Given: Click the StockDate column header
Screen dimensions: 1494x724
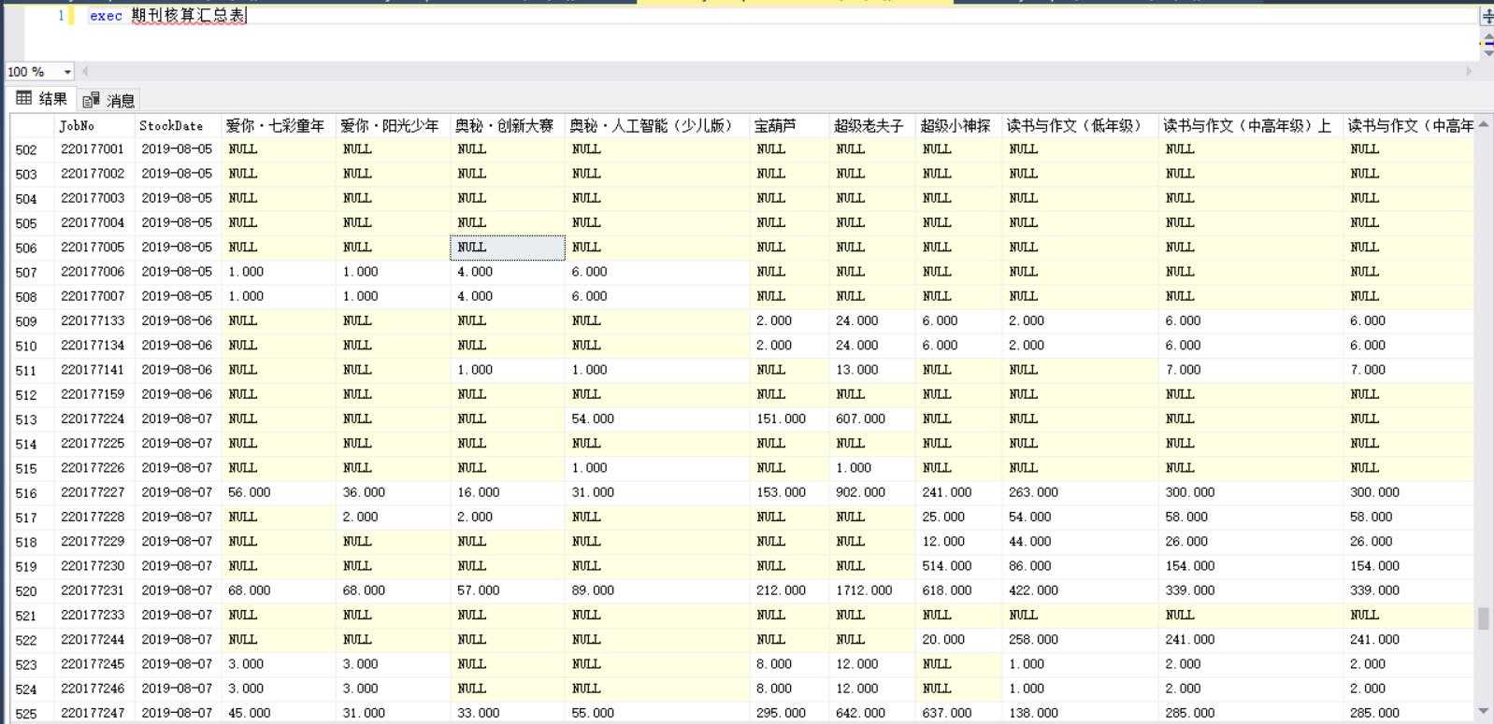Looking at the screenshot, I should tap(178, 125).
